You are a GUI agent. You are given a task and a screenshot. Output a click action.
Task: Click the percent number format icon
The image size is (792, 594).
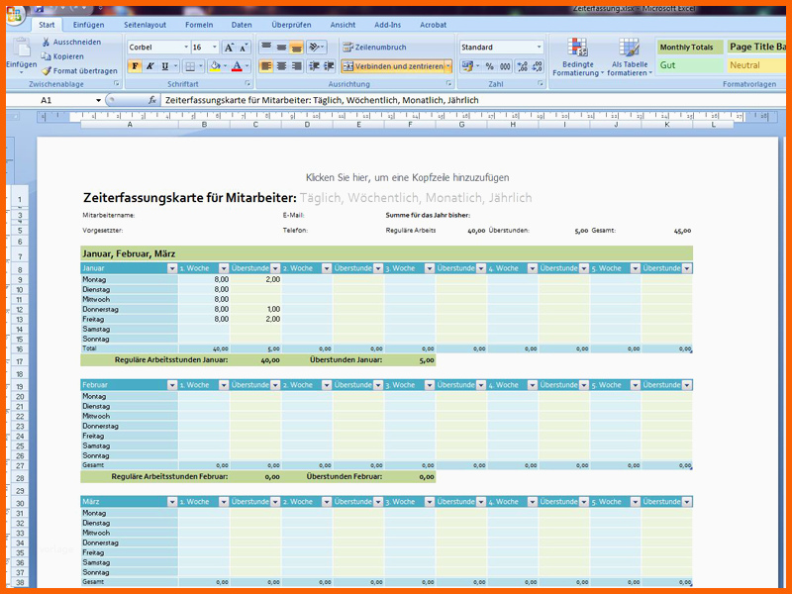tap(489, 66)
